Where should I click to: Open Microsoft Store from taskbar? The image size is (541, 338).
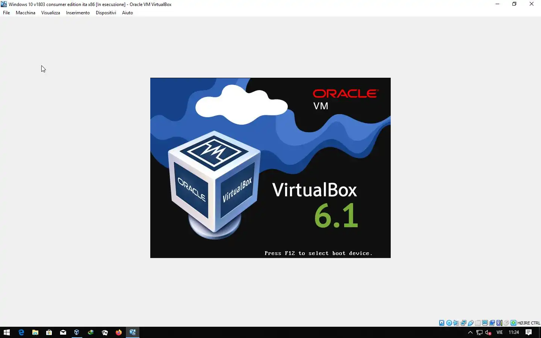(x=49, y=332)
